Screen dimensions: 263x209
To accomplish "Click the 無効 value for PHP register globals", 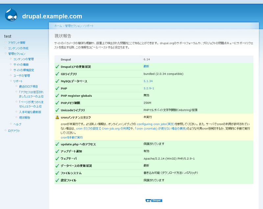I will pyautogui.click(x=146, y=95).
